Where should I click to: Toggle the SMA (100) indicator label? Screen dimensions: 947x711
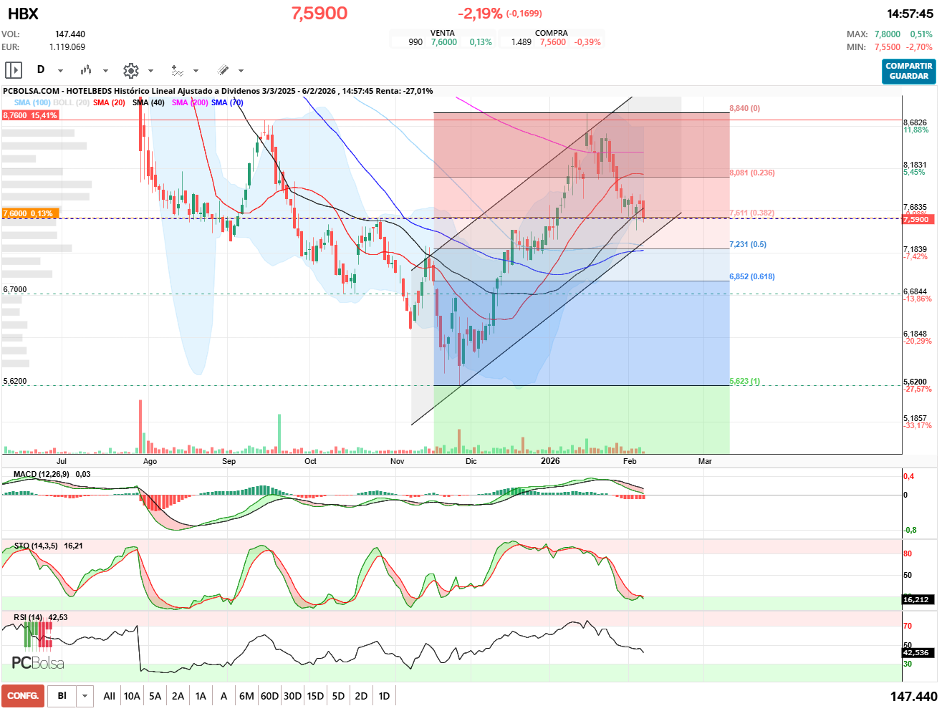point(32,102)
